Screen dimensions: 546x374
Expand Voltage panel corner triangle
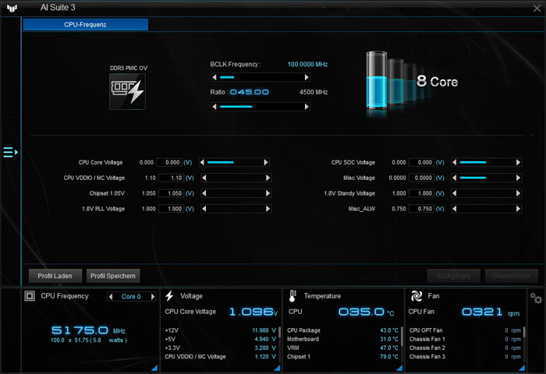(x=278, y=368)
